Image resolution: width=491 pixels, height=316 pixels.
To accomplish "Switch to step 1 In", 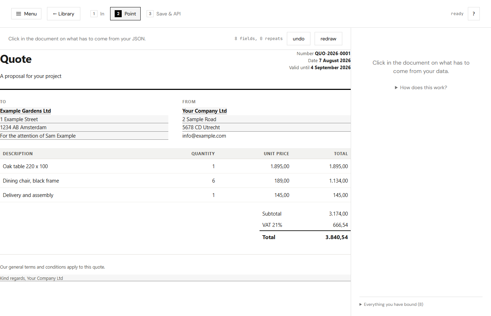I will [98, 14].
